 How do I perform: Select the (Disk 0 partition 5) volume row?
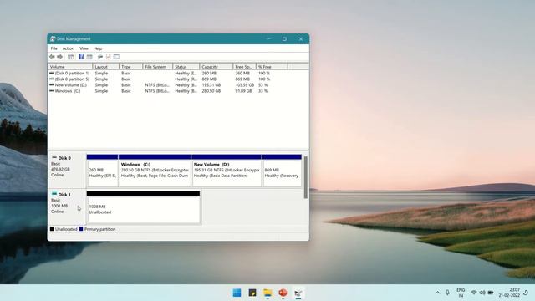click(178, 79)
